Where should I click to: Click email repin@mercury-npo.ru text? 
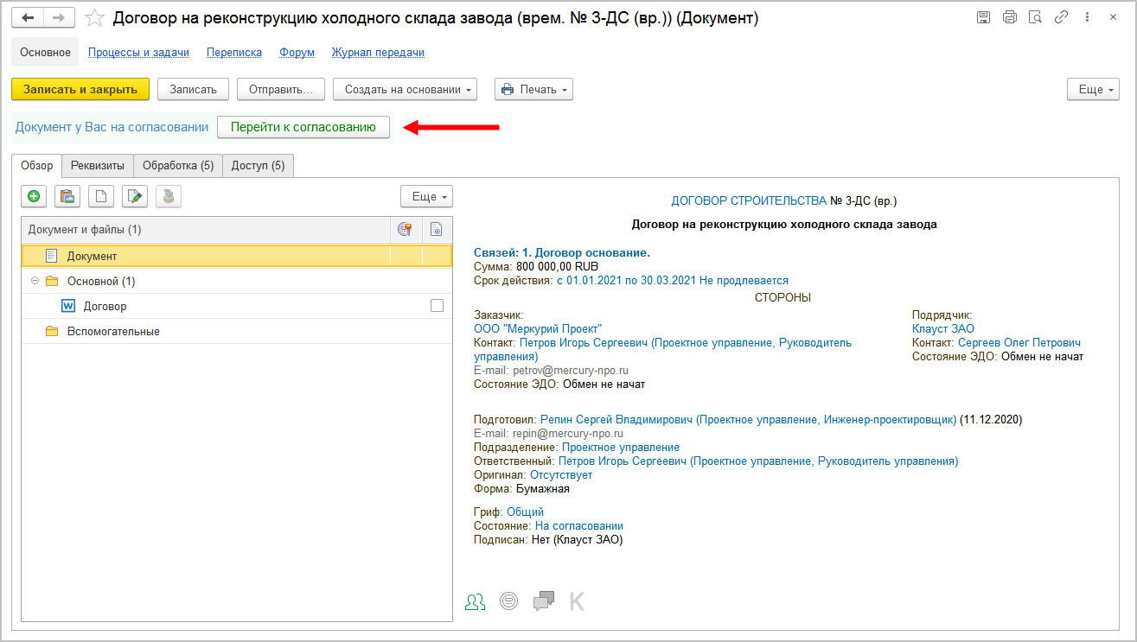(569, 433)
